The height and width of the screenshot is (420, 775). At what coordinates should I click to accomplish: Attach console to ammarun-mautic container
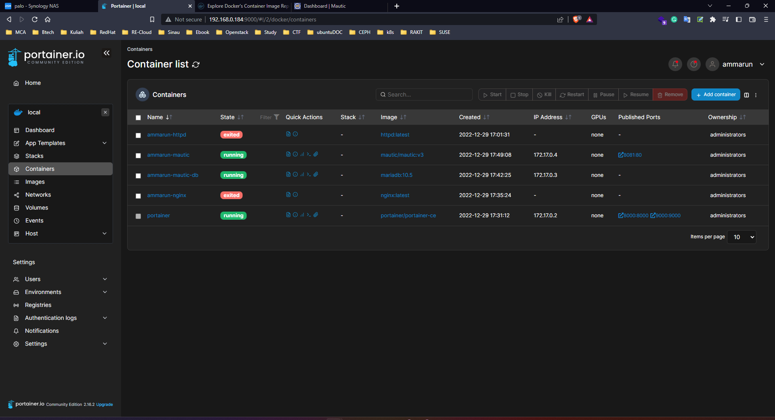(x=316, y=154)
